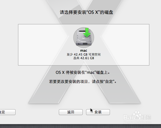Click message OS X 将被安装在"mac"磁盘上
This screenshot has height=128, width=161.
click(x=83, y=72)
